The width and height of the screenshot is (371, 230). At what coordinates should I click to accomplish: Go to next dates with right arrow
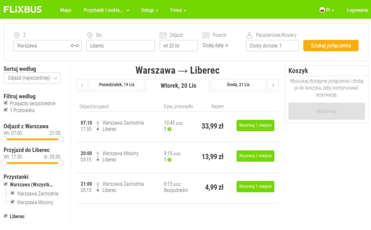(x=273, y=85)
